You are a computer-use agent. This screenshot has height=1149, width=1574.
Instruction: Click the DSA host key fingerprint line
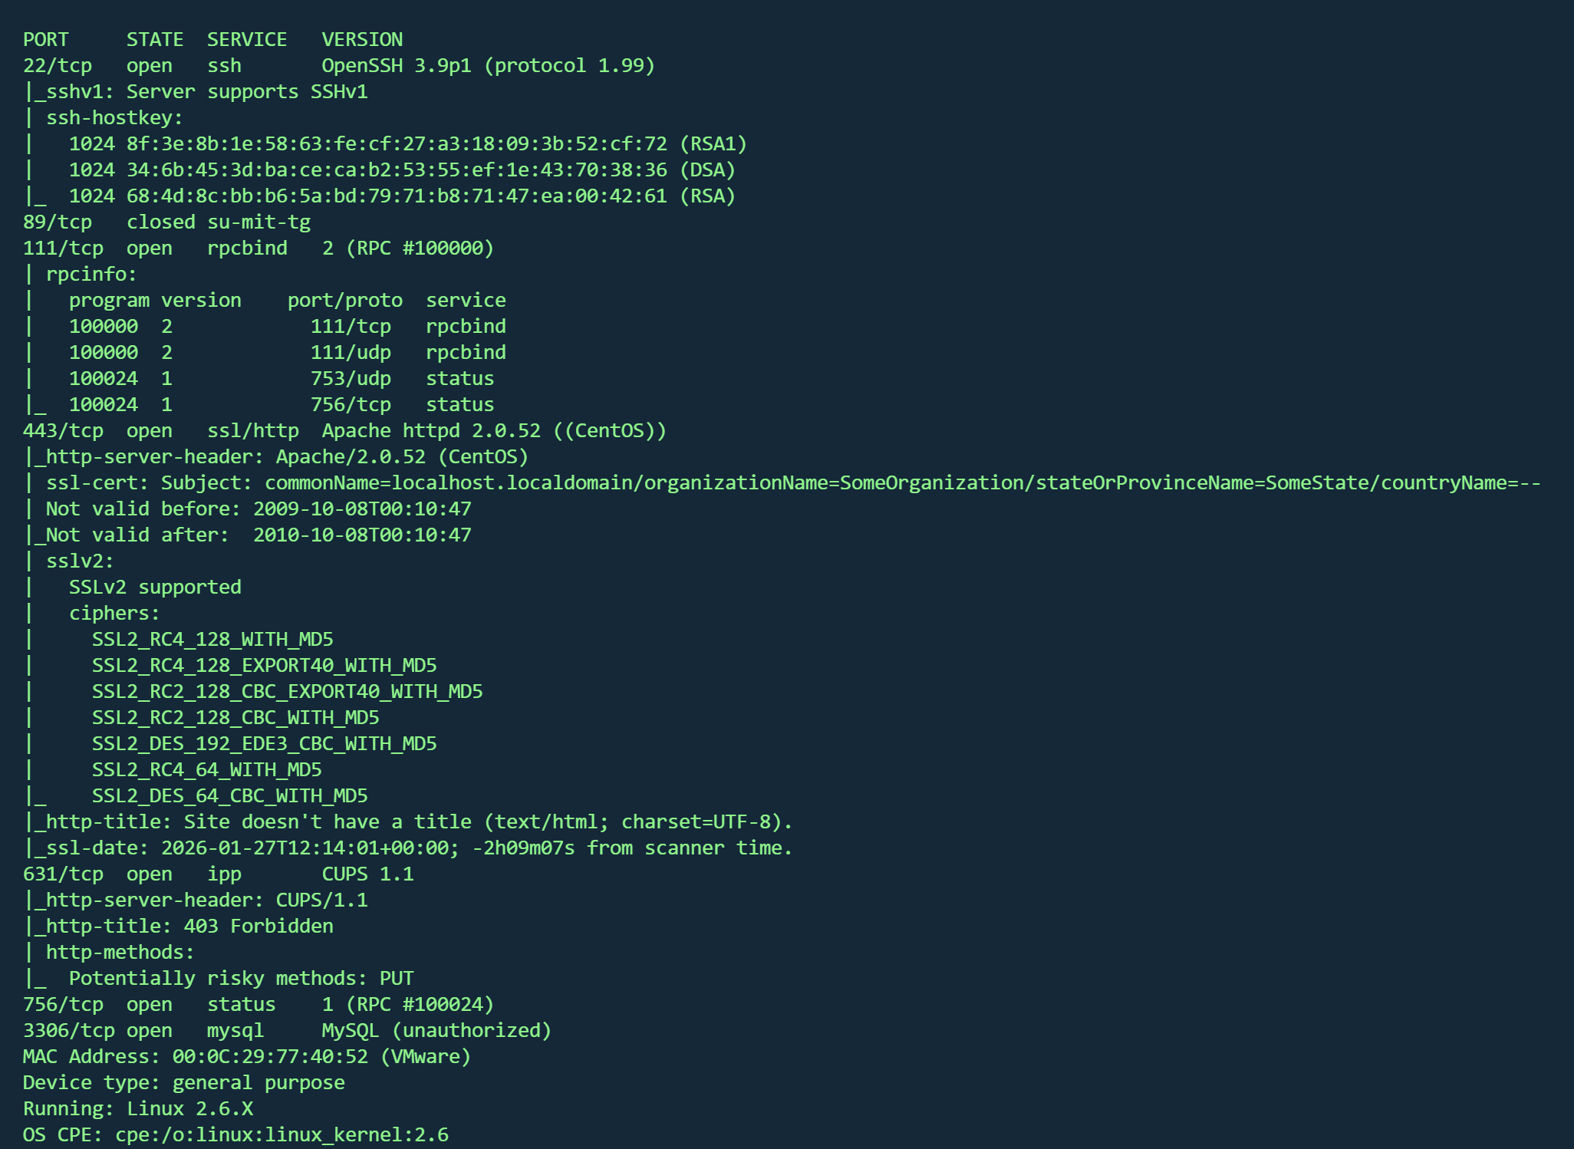[401, 170]
